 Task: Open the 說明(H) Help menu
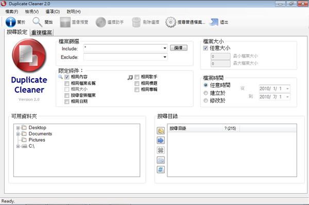pos(74,12)
